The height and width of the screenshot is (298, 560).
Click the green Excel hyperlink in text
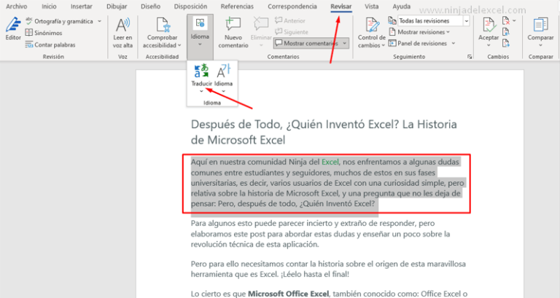tap(330, 162)
